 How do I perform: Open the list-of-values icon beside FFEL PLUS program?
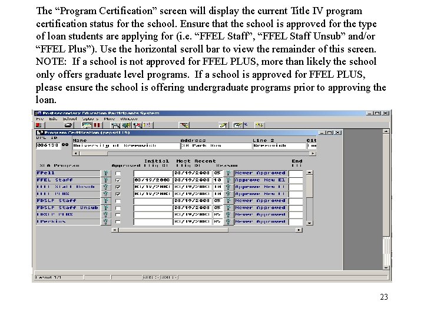106,194
